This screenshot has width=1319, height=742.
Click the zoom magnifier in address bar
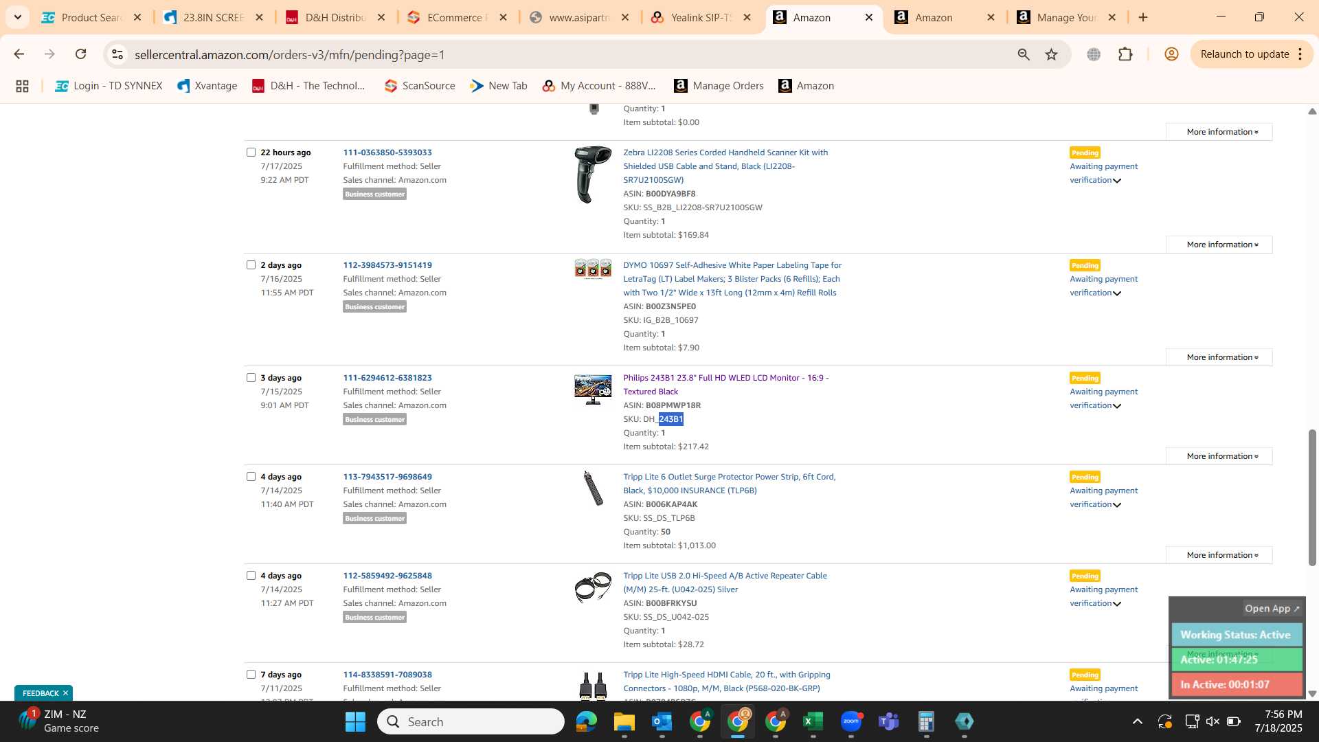1024,54
